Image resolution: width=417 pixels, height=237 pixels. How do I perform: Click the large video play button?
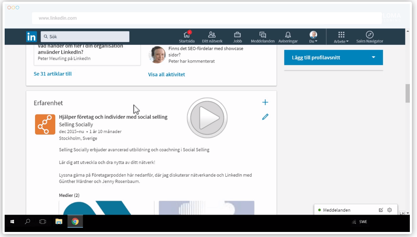click(207, 118)
